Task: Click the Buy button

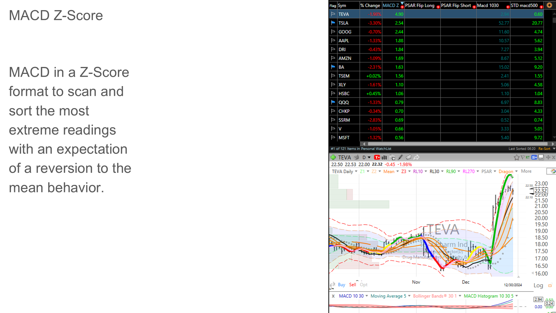Action: (x=341, y=285)
